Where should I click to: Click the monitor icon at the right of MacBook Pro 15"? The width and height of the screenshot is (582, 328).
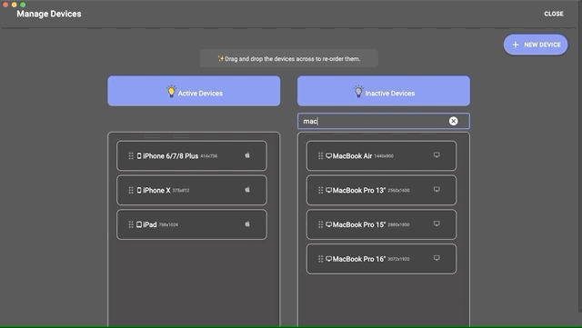[x=436, y=224]
